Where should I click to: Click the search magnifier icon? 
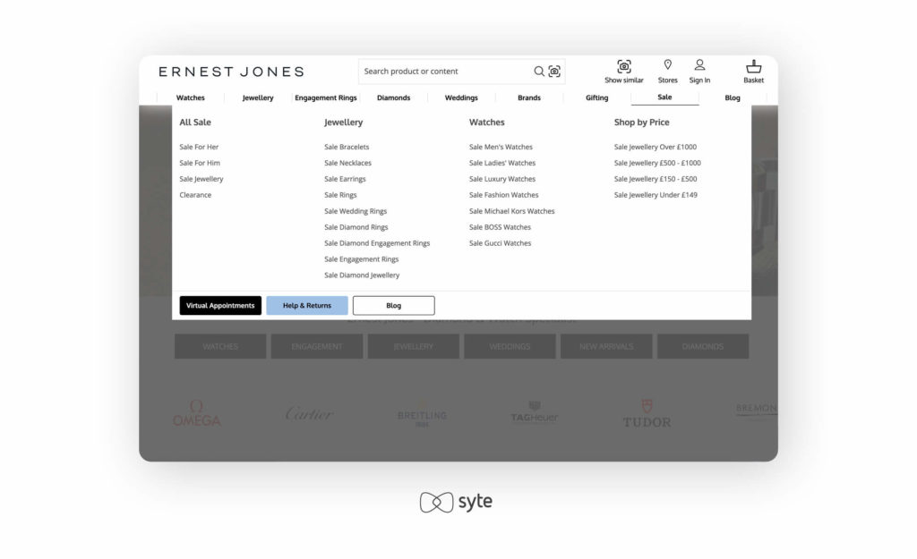[538, 72]
